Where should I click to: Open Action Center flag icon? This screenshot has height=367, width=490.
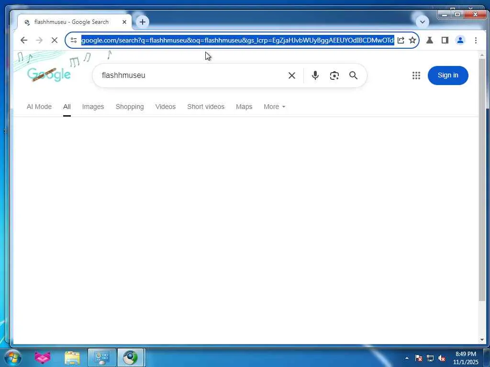click(x=419, y=358)
